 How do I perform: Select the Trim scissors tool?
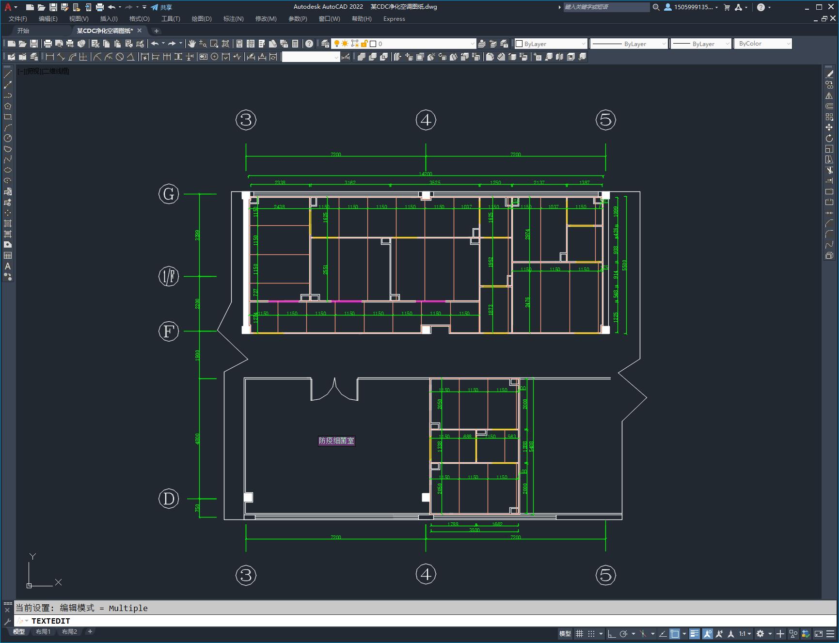829,170
